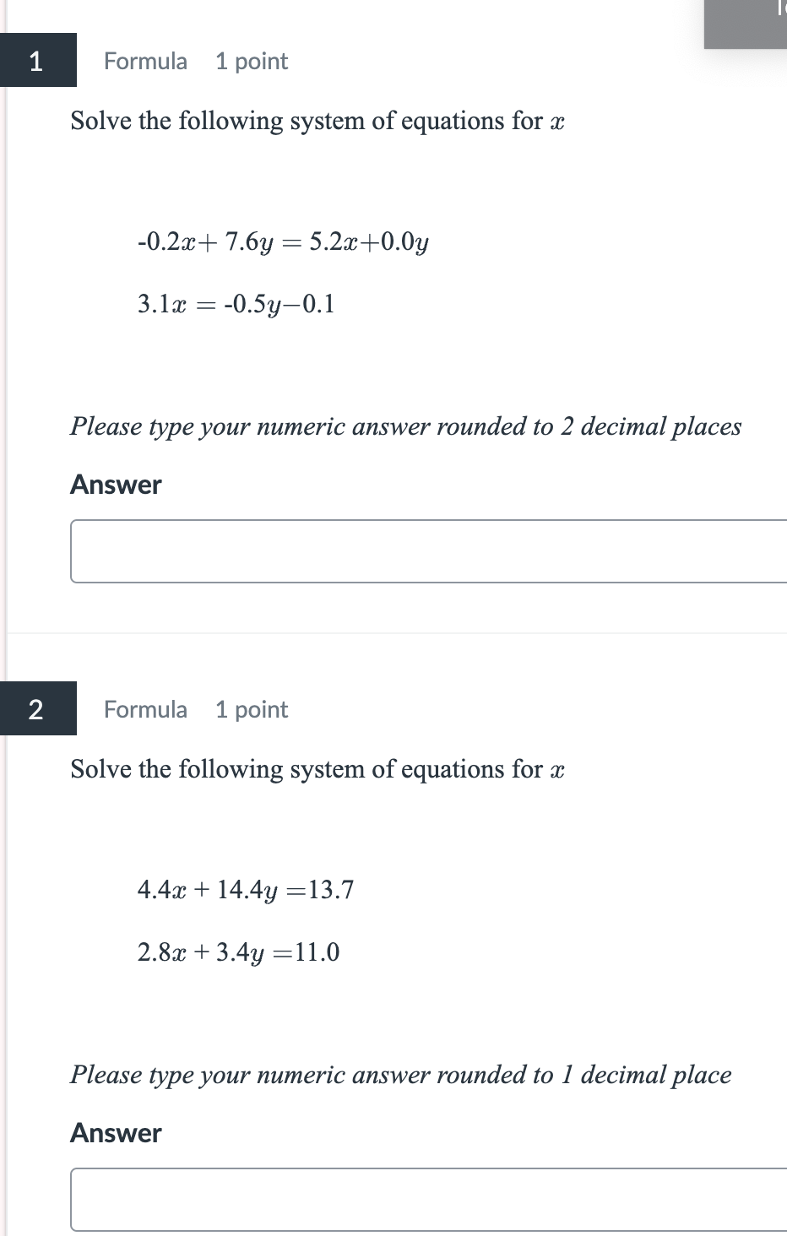Click the Formula label on Question 2
Viewport: 787px width, 1236px height.
pyautogui.click(x=144, y=709)
